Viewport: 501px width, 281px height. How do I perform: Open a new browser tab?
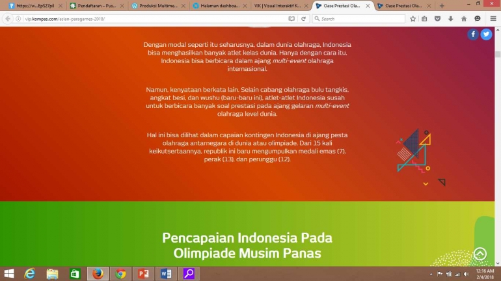442,6
